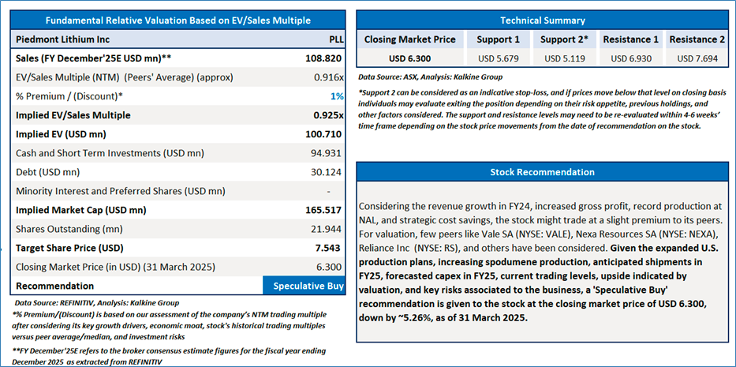Click the Closing Market Price column header

409,39
